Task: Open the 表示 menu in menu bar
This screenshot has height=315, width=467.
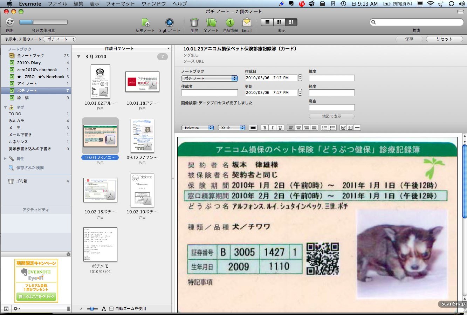Action: click(x=95, y=4)
